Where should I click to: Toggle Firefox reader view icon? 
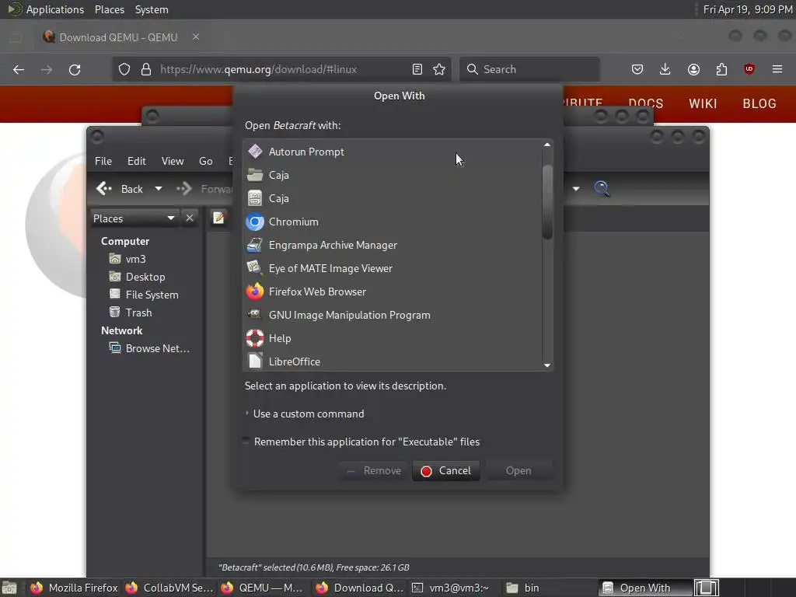tap(417, 69)
